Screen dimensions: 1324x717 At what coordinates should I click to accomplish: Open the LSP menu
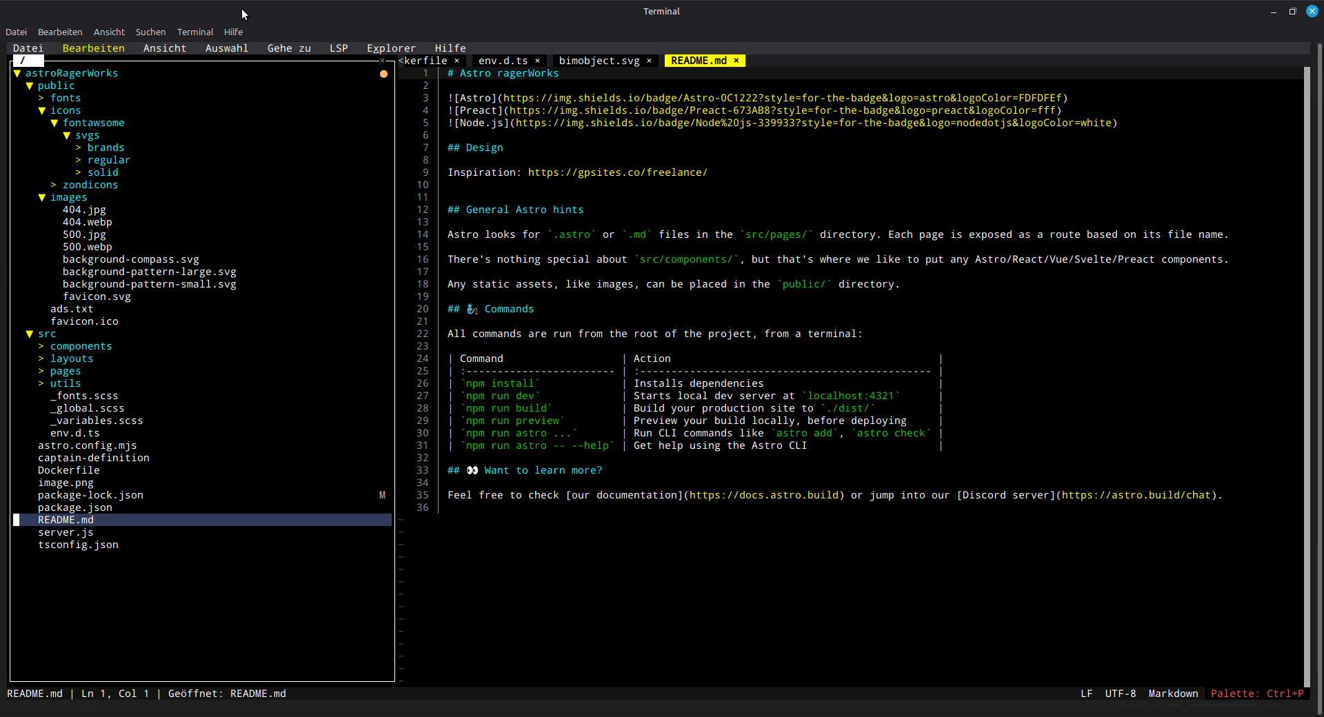339,48
